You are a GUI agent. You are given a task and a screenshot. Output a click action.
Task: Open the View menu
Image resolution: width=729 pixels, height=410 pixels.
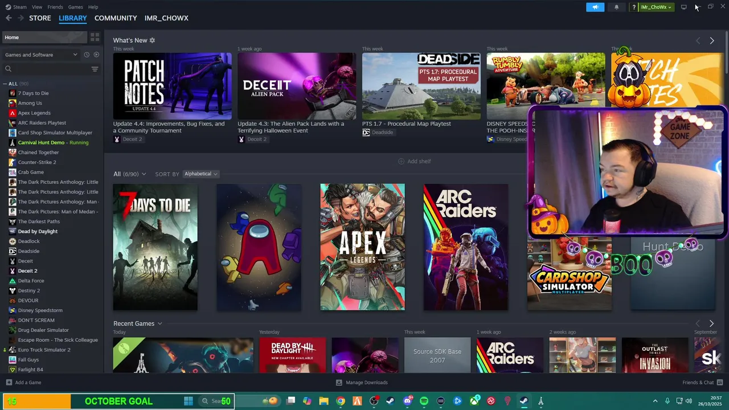pos(37,7)
